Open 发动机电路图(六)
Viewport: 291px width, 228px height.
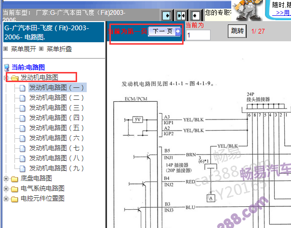click(56, 138)
